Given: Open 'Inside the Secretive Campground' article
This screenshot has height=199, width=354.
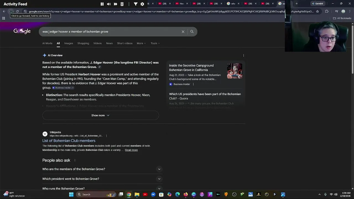Looking at the screenshot, I should click(x=191, y=68).
